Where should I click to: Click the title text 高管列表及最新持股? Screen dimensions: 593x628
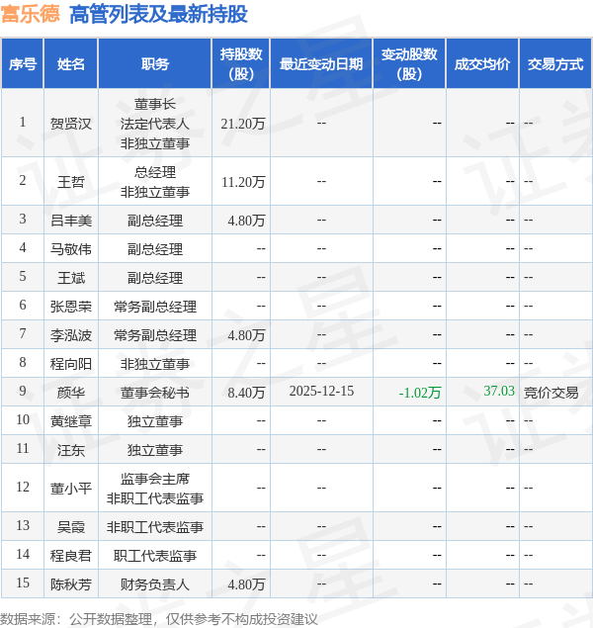tap(158, 15)
